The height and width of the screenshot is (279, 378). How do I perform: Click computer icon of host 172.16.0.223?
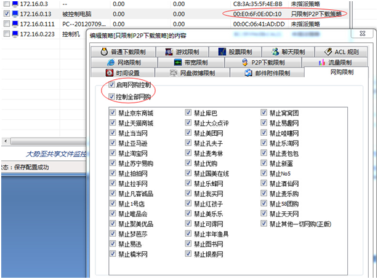[x=15, y=34]
